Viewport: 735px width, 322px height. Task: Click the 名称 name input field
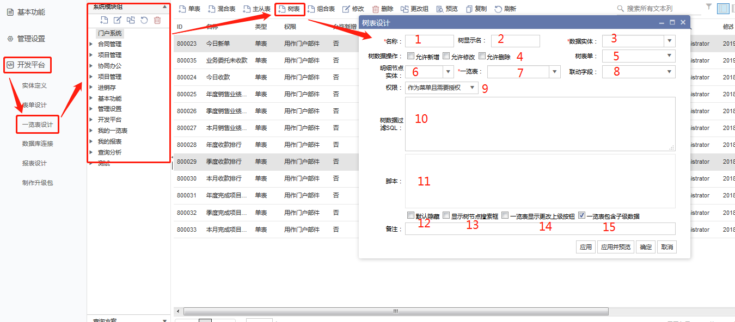point(429,41)
